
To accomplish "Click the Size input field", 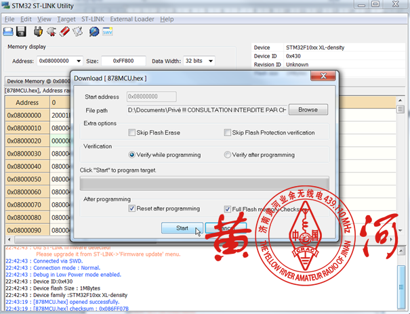I will pyautogui.click(x=123, y=61).
